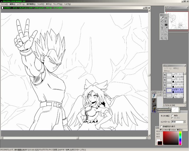Click canvas vertical scrollbar up arrow
The height and width of the screenshot is (151, 189).
coord(149,11)
